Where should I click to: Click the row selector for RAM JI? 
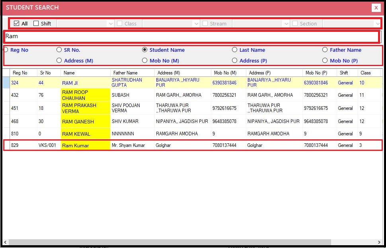click(6, 82)
